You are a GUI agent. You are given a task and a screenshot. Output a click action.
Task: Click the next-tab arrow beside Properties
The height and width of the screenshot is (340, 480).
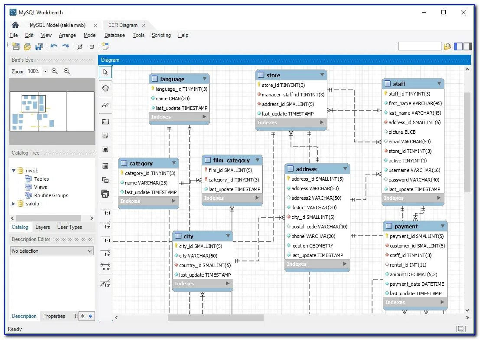(x=90, y=316)
